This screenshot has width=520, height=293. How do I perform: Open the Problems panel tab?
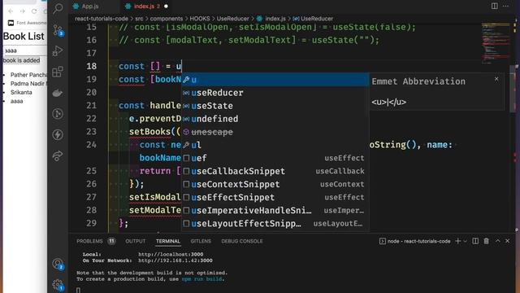coord(89,241)
